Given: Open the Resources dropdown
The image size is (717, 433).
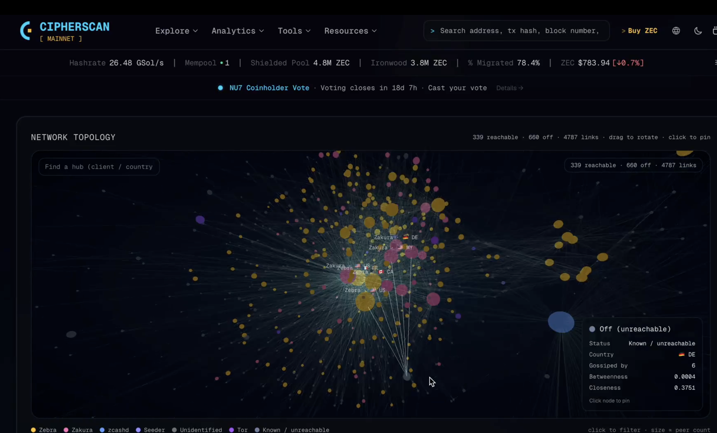Looking at the screenshot, I should click(350, 31).
